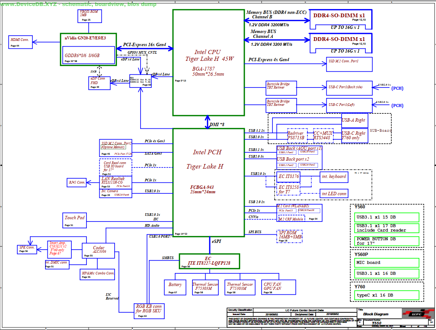This screenshot has height=330, width=436.
Task: Select the Codec ALC3306 block
Action: [x=97, y=250]
